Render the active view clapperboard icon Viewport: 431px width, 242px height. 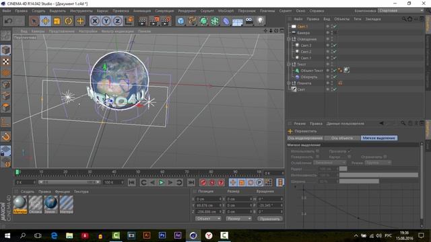coord(142,21)
